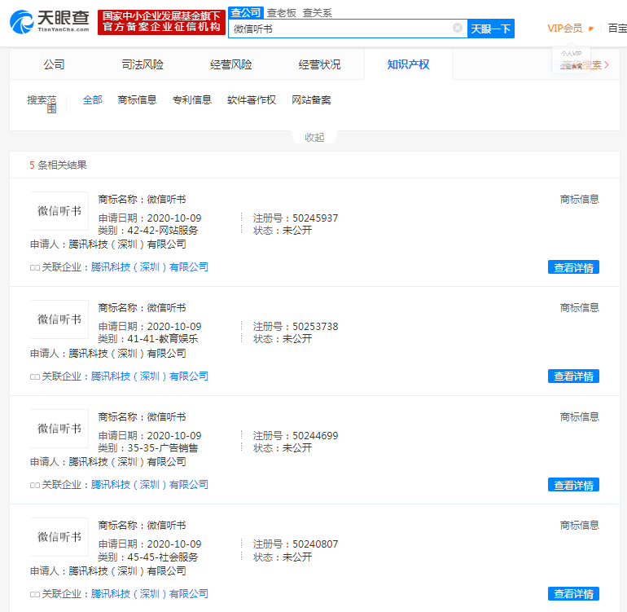Click the text 类别：41-41-教育娱乐
627x612 pixels.
click(148, 339)
